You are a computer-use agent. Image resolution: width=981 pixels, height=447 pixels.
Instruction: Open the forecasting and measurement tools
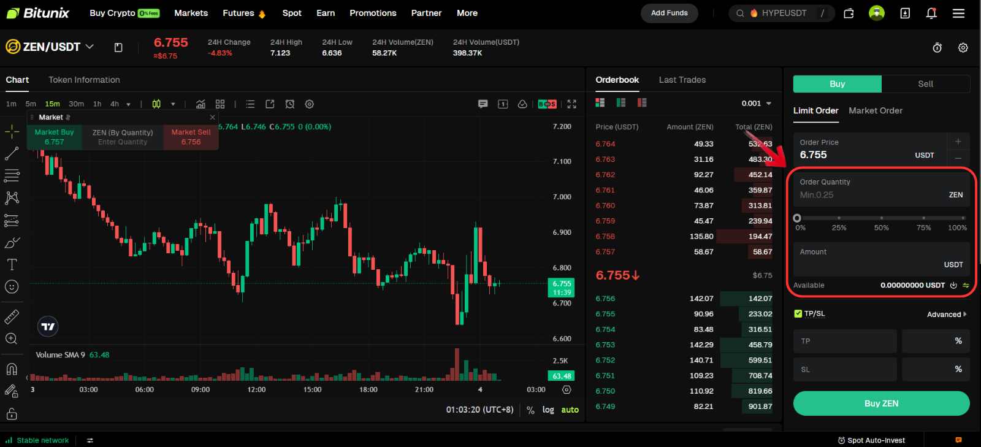pos(12,220)
